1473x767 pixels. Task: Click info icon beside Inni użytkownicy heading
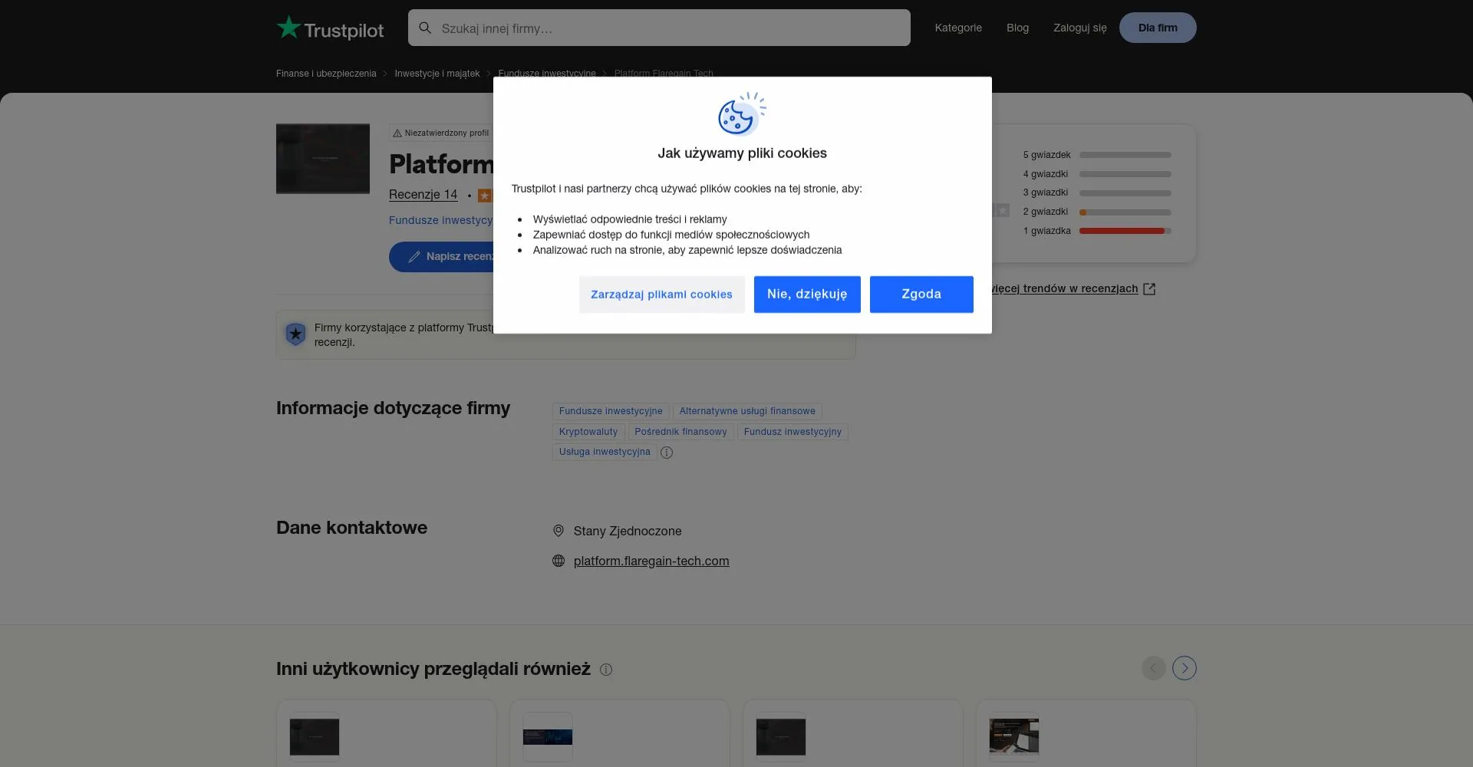click(606, 670)
